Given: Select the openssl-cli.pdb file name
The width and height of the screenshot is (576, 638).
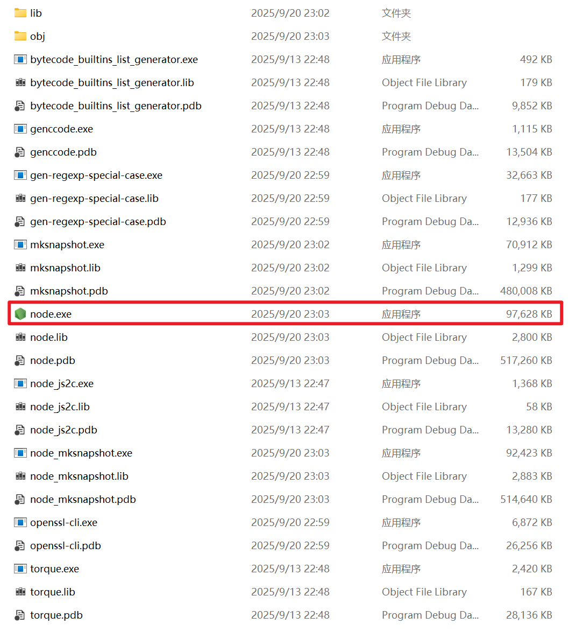Looking at the screenshot, I should [x=66, y=545].
